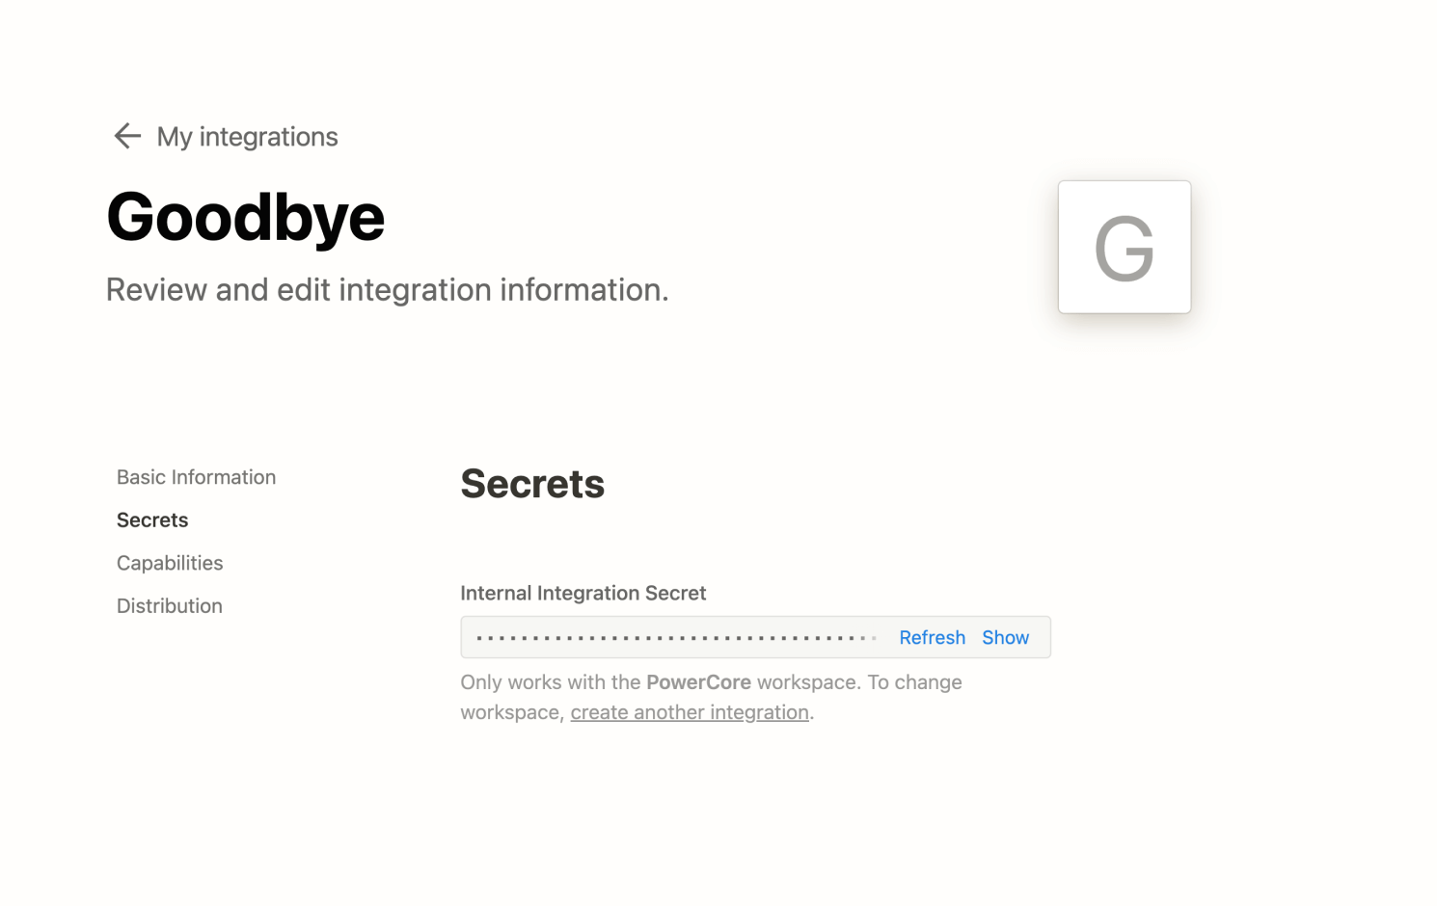Show the Internal Integration Secret

point(1005,637)
